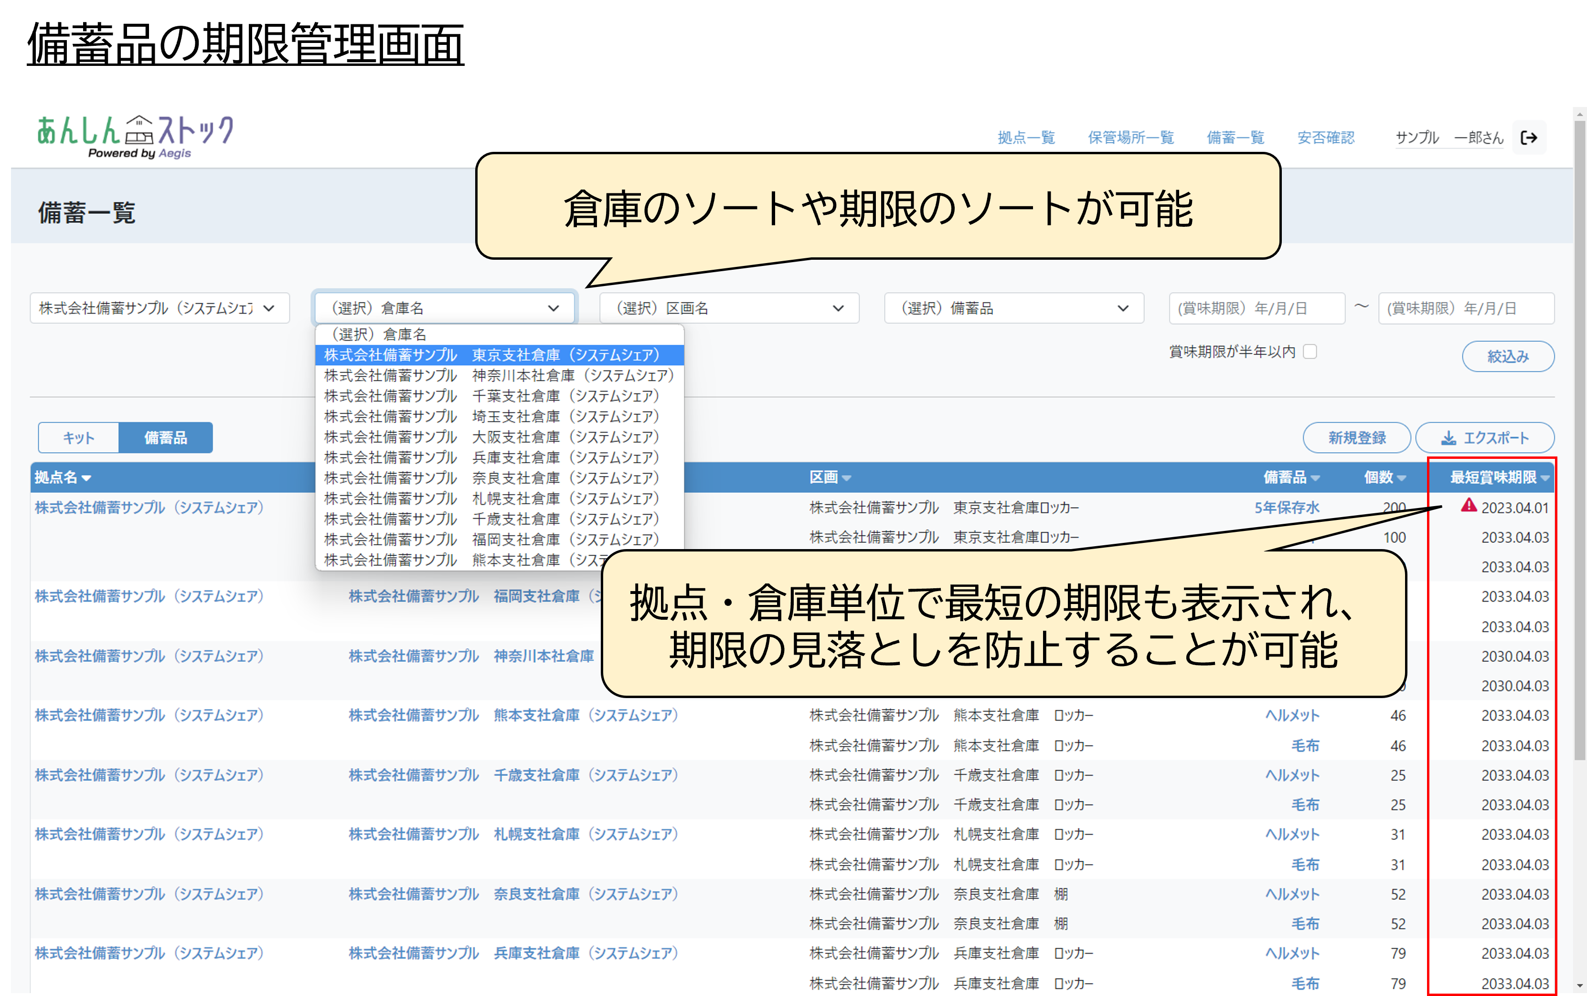Check the 賞味期限が半年以内 checkbox
Image resolution: width=1587 pixels, height=996 pixels.
(1310, 352)
